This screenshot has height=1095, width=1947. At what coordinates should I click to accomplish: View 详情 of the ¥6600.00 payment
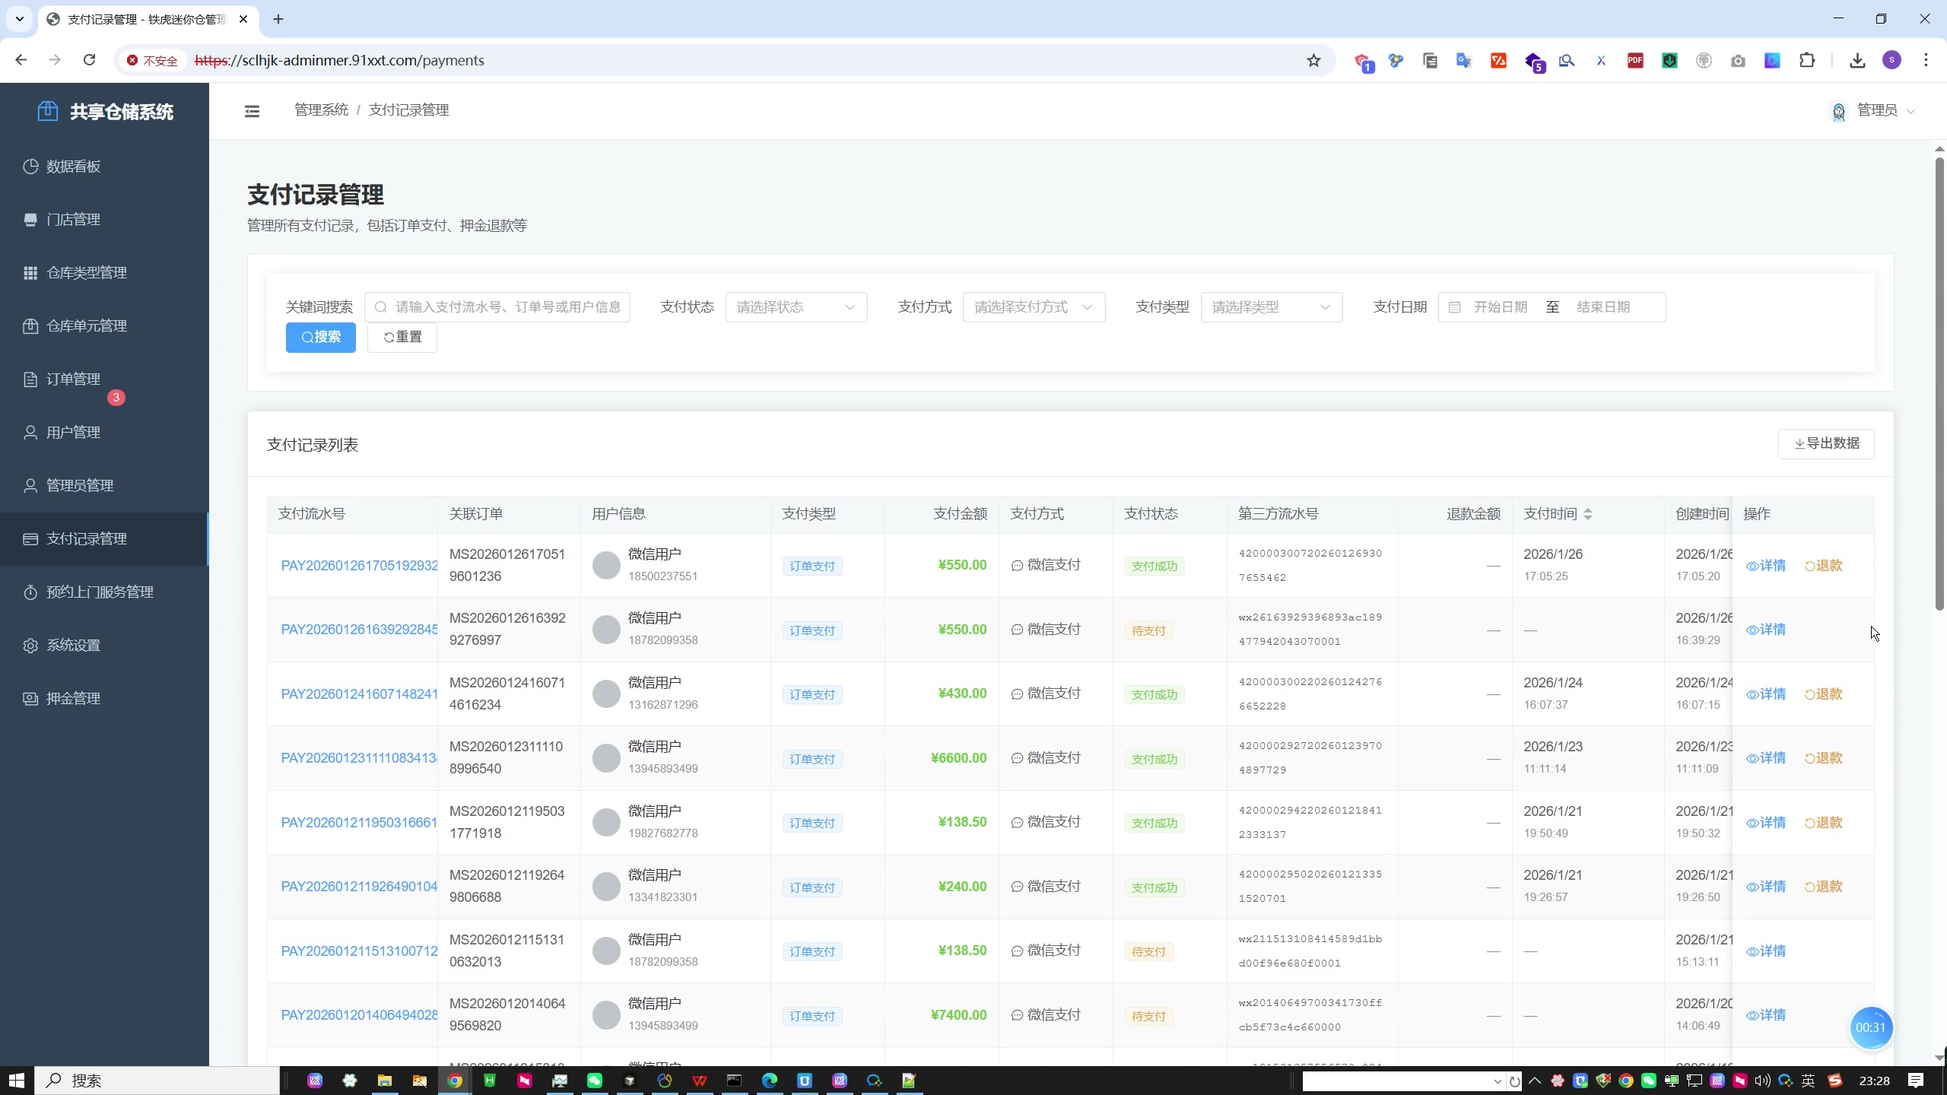(1765, 758)
